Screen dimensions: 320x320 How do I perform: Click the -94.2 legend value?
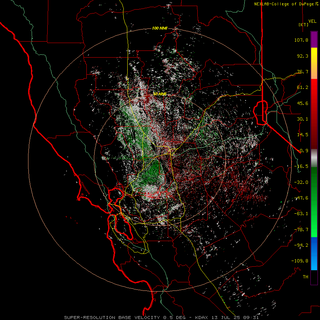[301, 245]
